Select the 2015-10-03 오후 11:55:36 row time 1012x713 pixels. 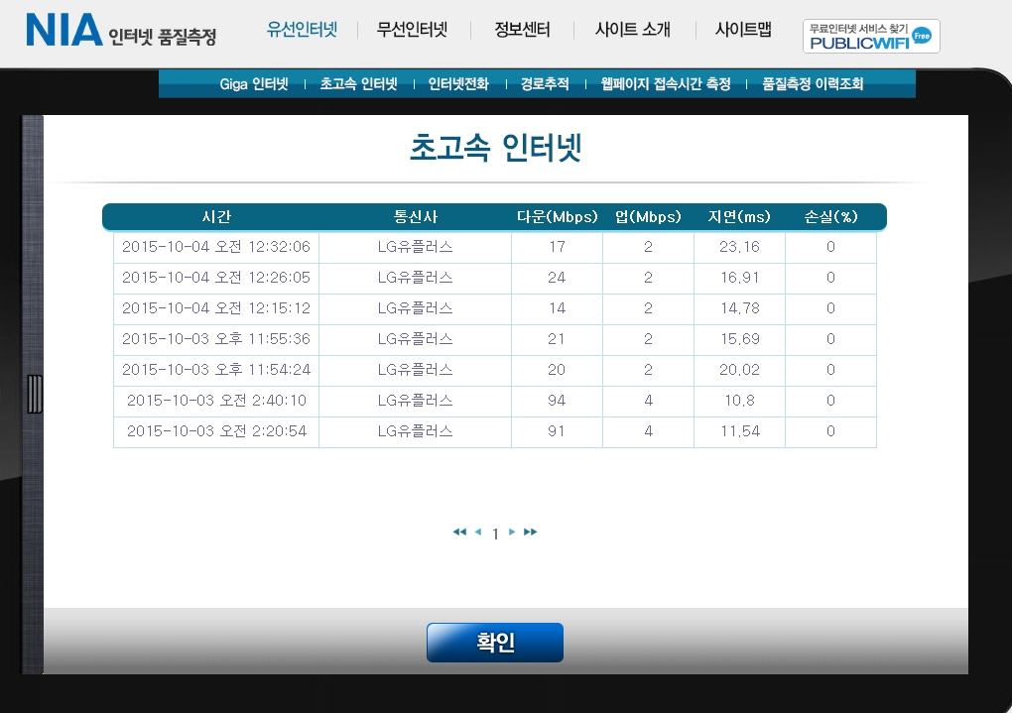click(x=216, y=339)
